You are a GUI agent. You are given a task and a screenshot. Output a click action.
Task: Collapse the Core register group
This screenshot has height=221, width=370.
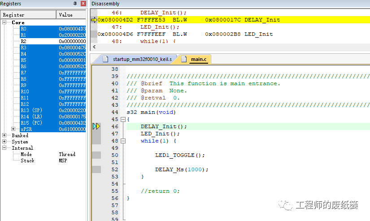pyautogui.click(x=4, y=22)
